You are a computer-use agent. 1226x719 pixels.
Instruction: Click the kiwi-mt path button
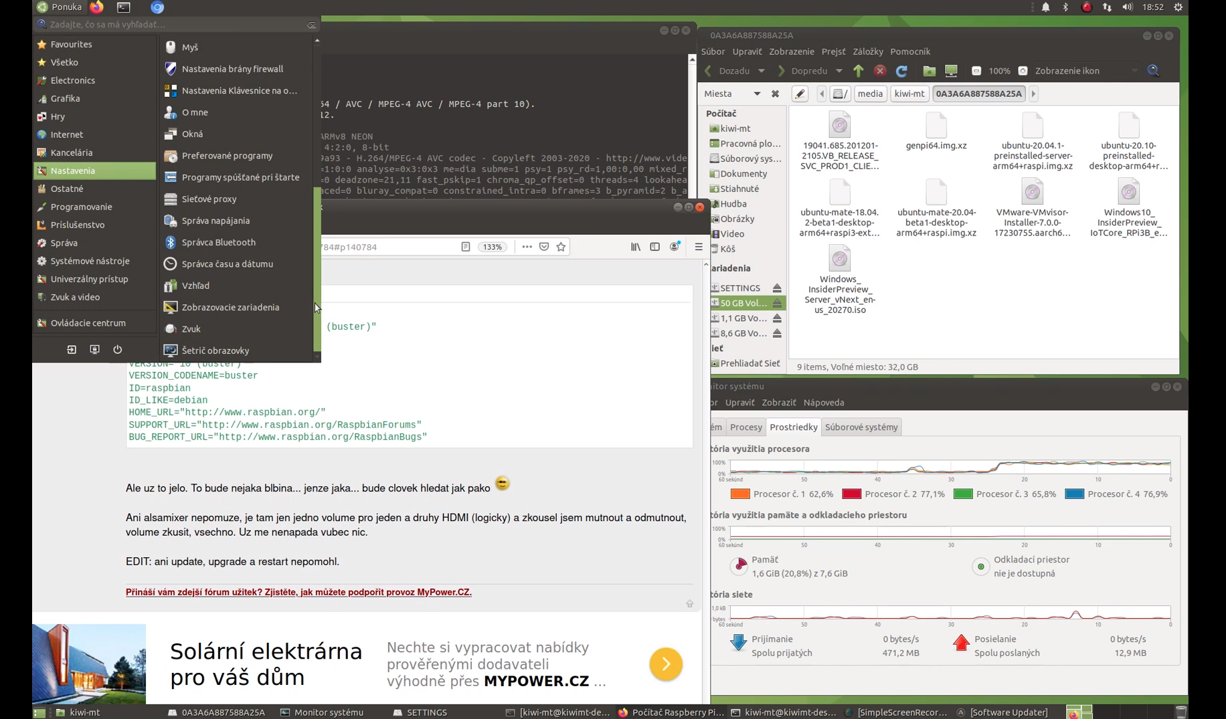[x=909, y=94]
